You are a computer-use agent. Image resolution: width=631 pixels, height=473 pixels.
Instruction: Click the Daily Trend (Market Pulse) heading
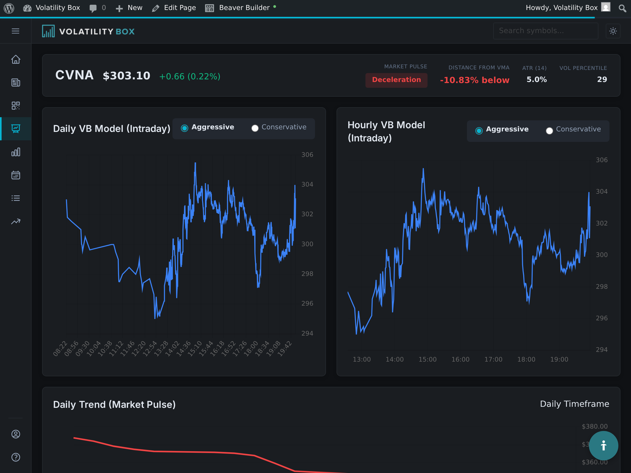coord(114,405)
